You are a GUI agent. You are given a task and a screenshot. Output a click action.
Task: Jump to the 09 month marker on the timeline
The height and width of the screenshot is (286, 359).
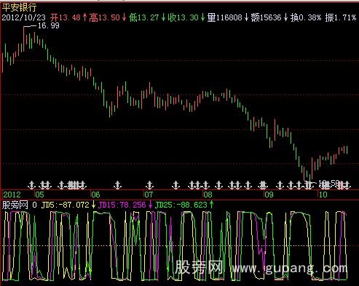point(269,195)
